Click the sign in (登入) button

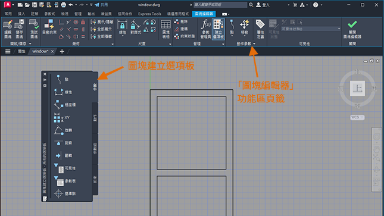[263, 5]
